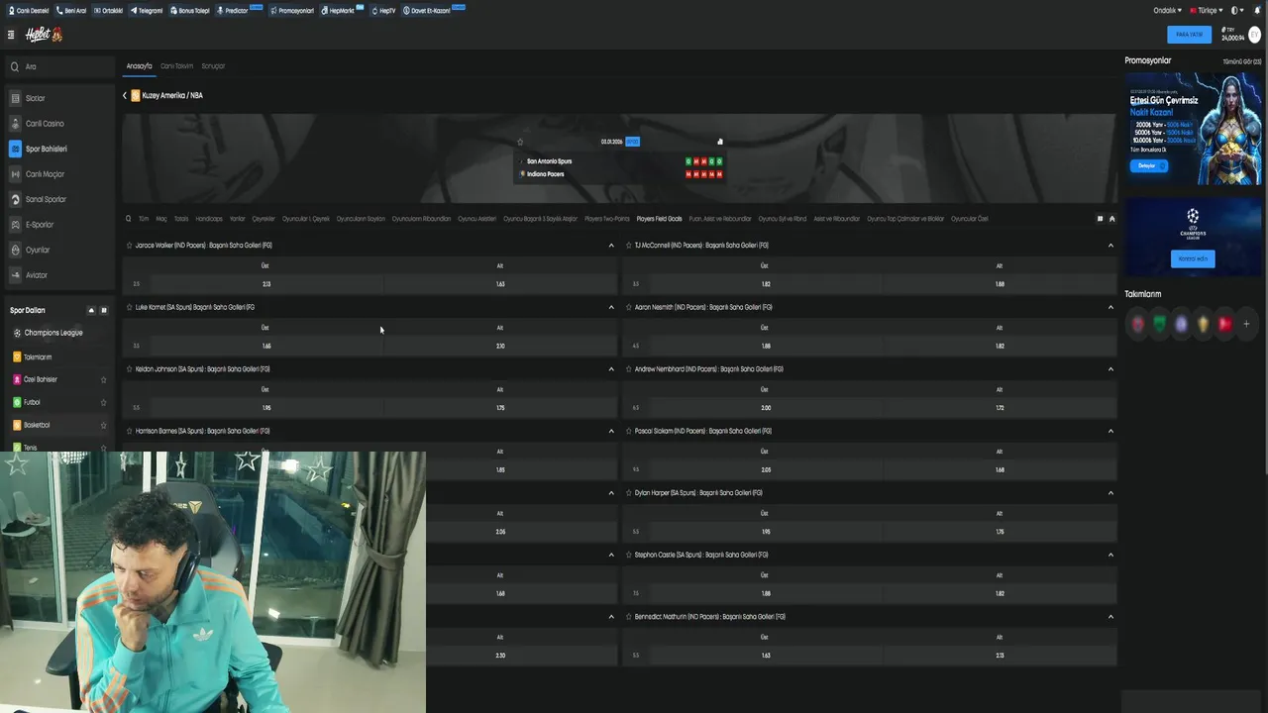Image resolution: width=1268 pixels, height=713 pixels.
Task: Collapse the Dylan Harper market
Action: [x=1110, y=492]
